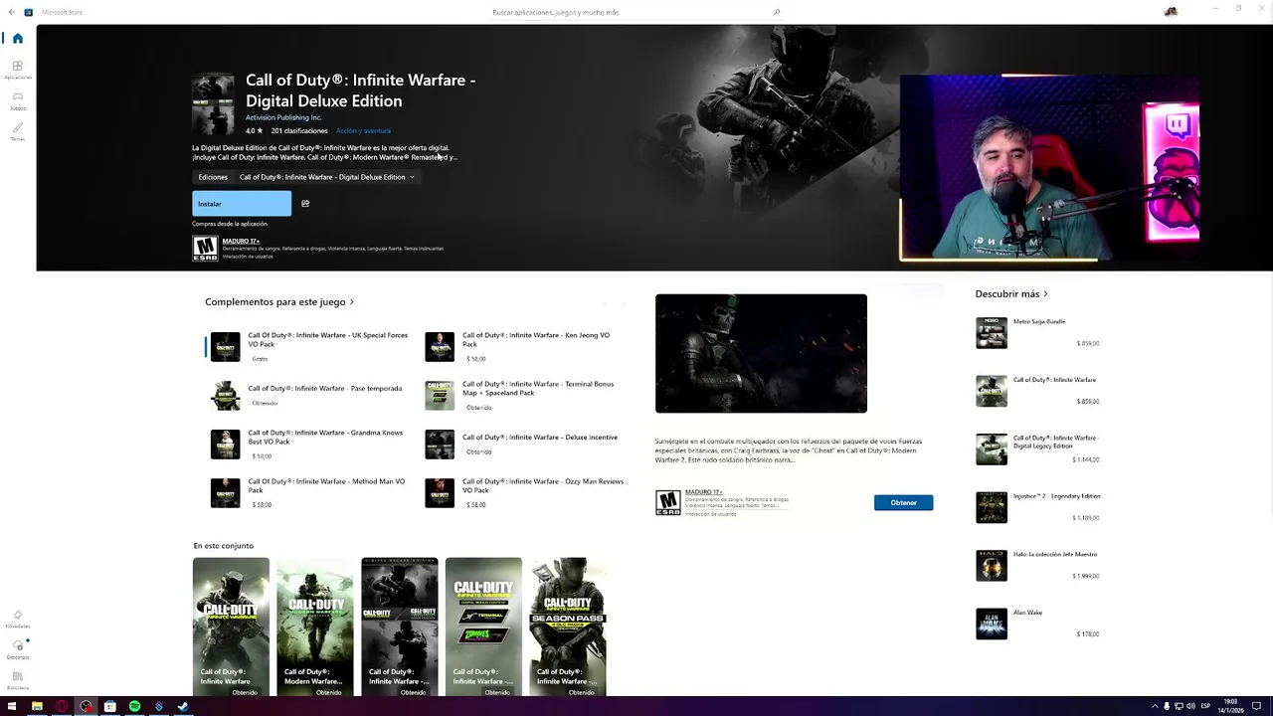Open Injustice 2 Legendary Edition item

click(x=1037, y=507)
